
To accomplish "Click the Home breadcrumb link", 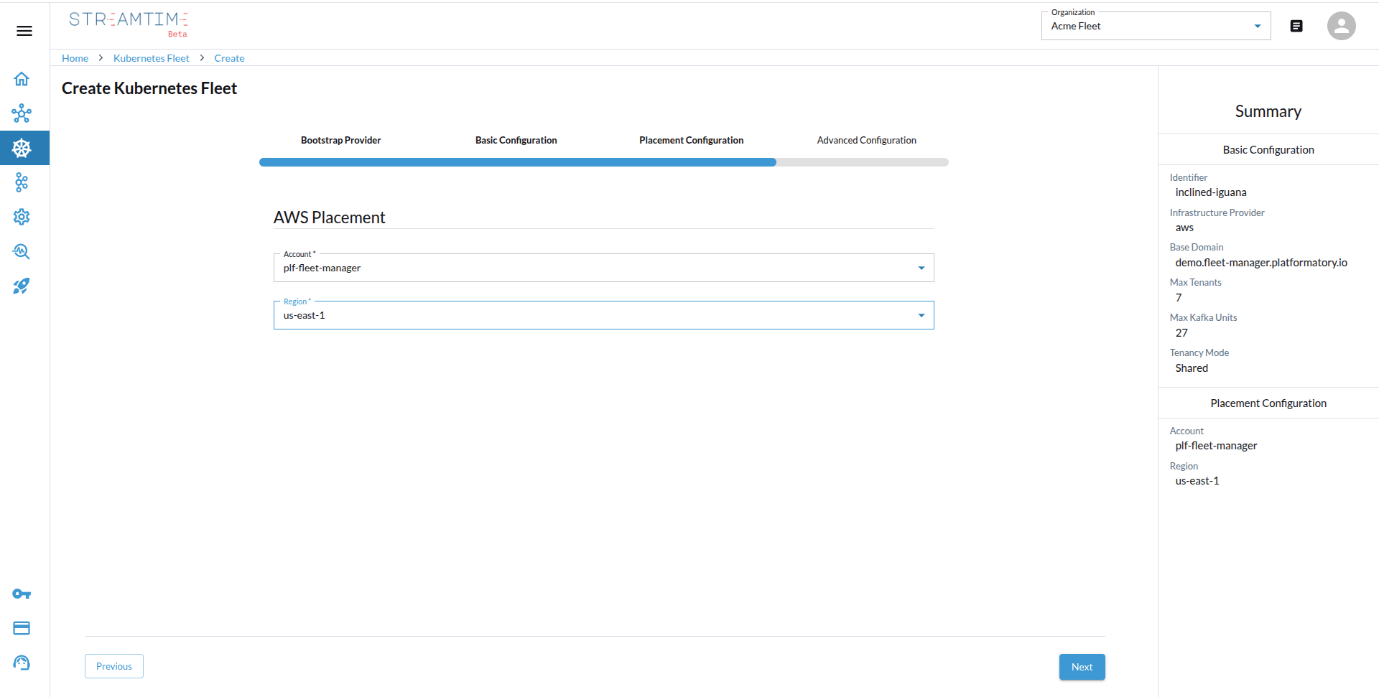I will [75, 58].
